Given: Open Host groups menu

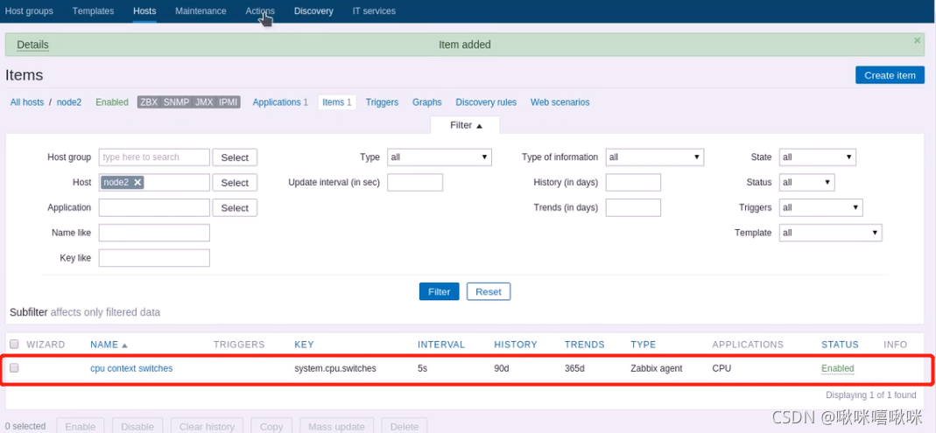Looking at the screenshot, I should tap(29, 10).
